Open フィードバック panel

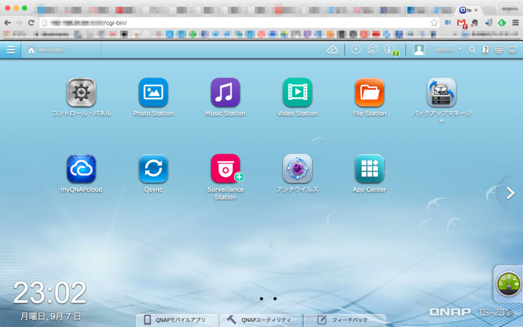click(x=345, y=320)
